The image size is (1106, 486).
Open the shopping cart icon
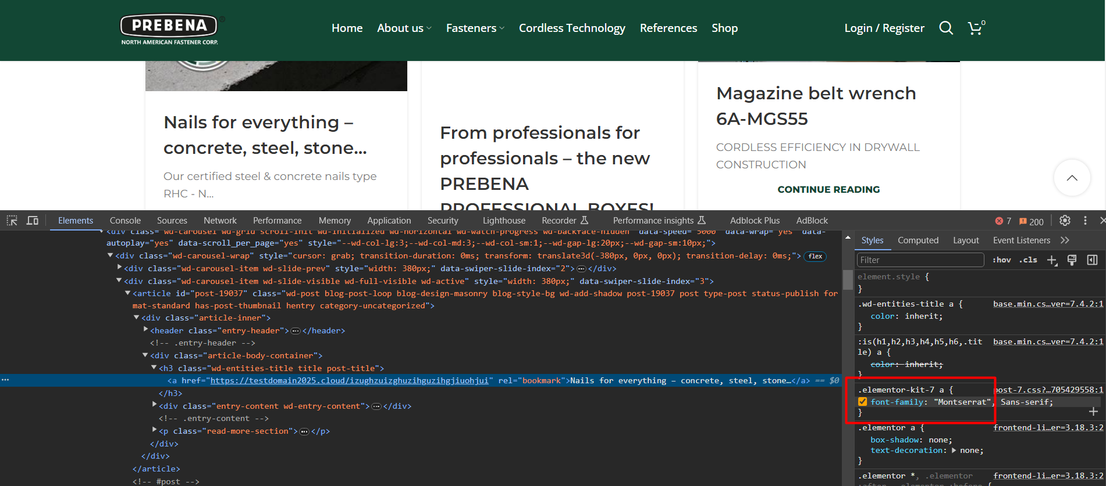(976, 28)
